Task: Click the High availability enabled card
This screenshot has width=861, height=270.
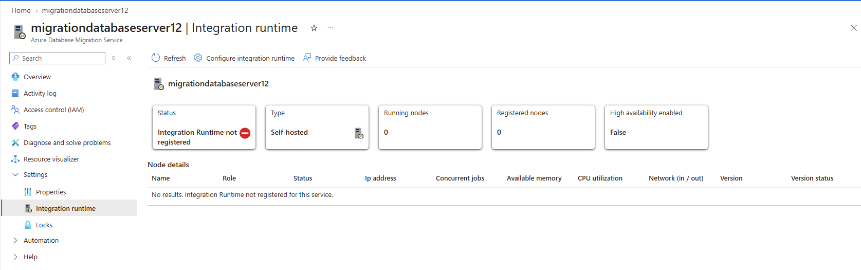Action: pos(656,128)
